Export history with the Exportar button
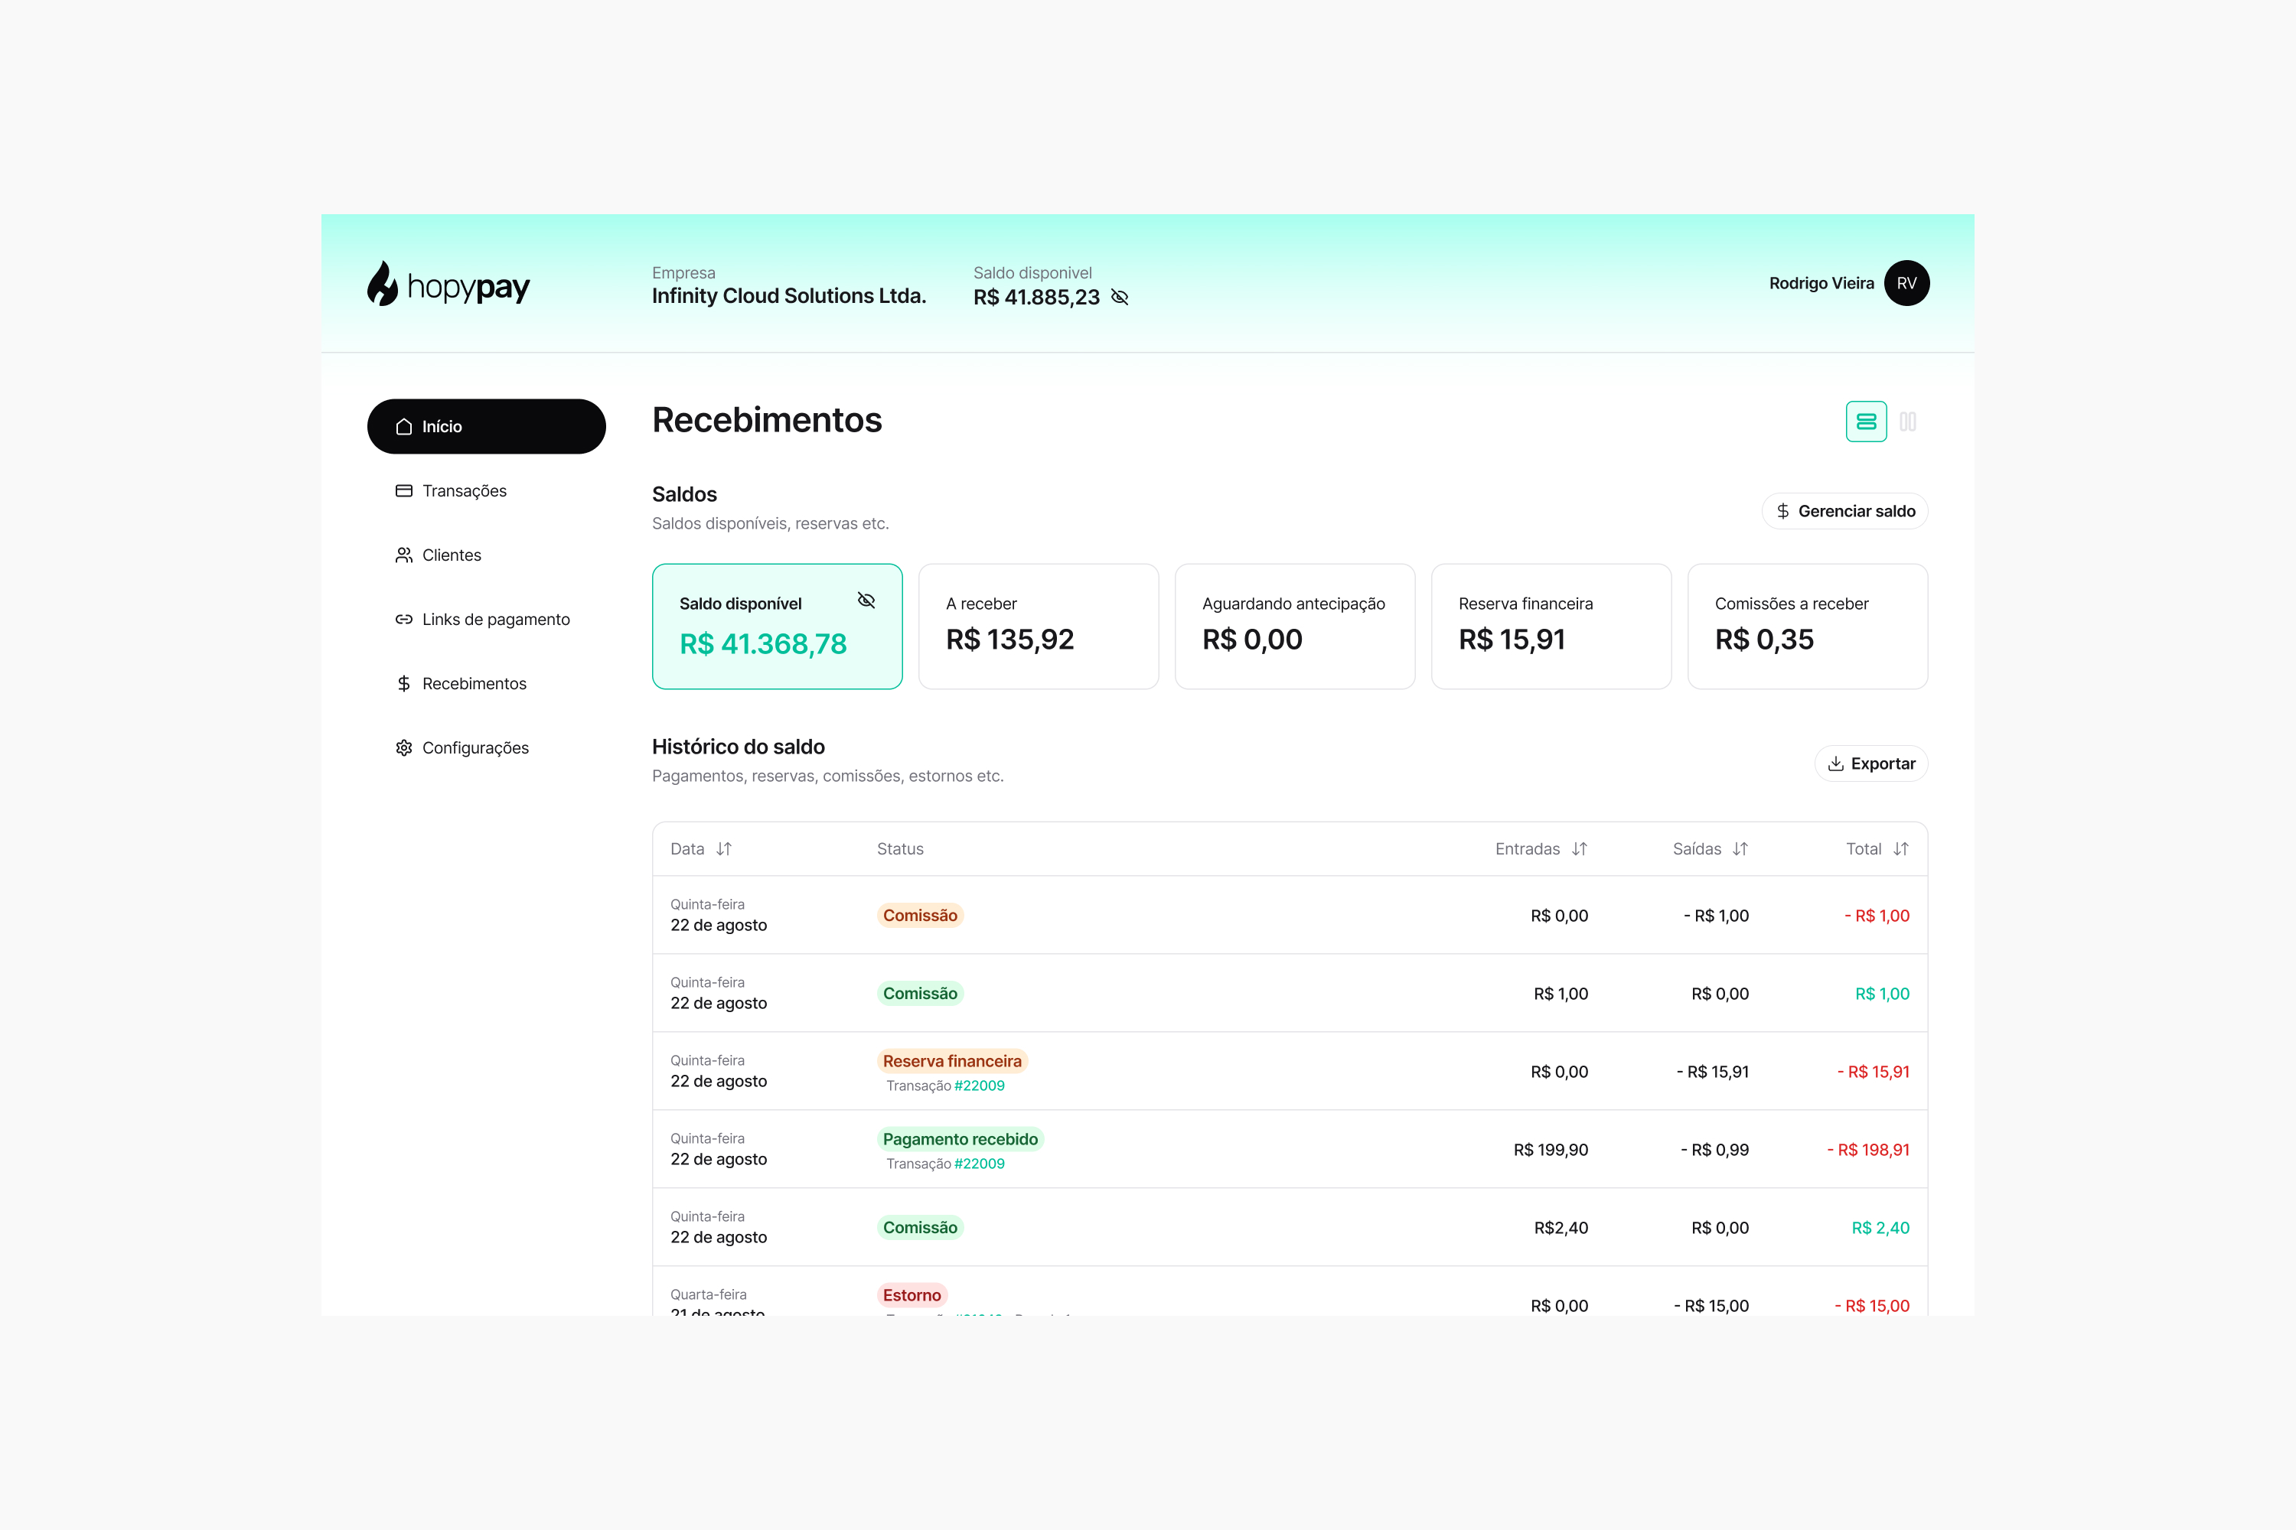 (1870, 764)
